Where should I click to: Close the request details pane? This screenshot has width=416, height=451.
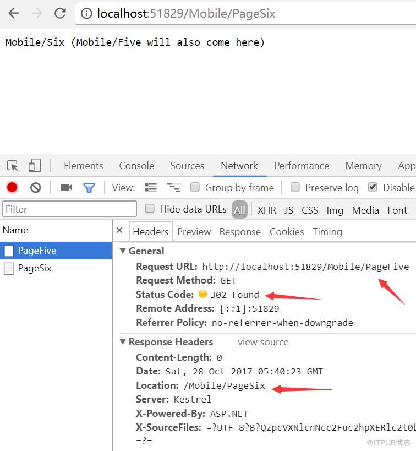[119, 230]
